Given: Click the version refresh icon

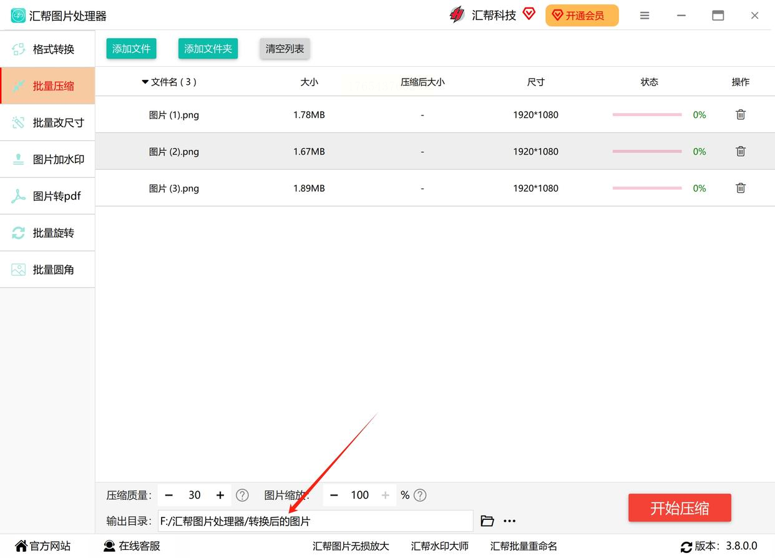Looking at the screenshot, I should (686, 547).
